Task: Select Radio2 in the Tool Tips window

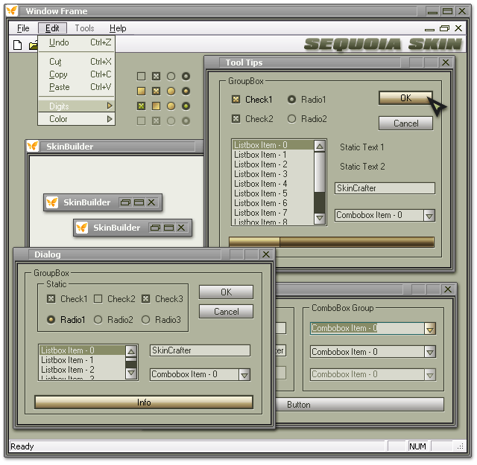Action: tap(292, 119)
